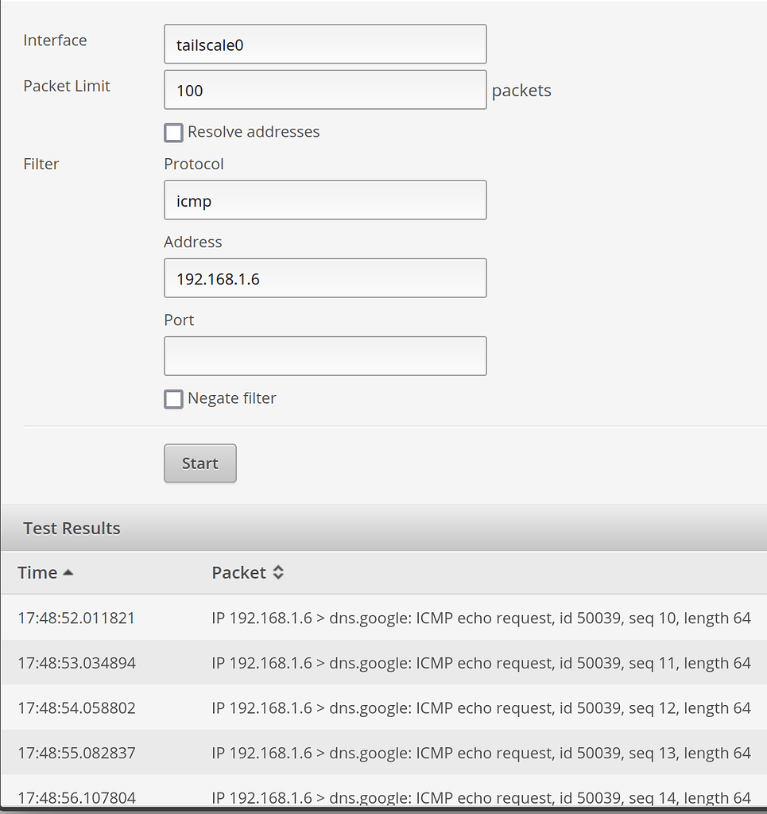This screenshot has height=814, width=767.
Task: Click the Protocol label above icmp
Action: point(194,164)
